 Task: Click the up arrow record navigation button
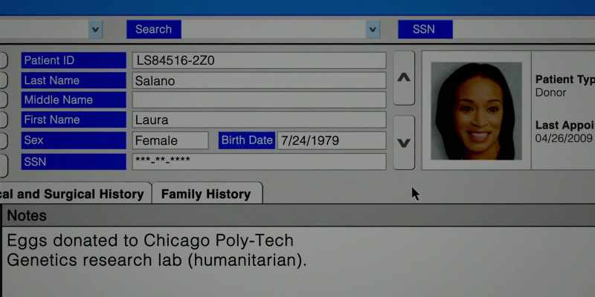point(404,78)
